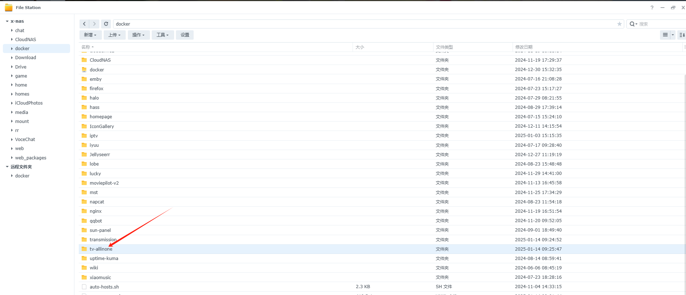
Task: Open the 上传 dropdown menu
Action: (115, 35)
